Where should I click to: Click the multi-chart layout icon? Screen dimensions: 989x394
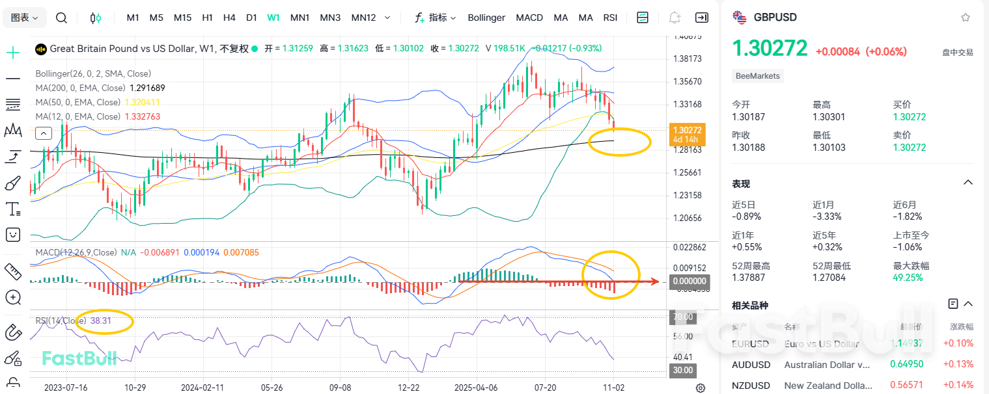643,18
